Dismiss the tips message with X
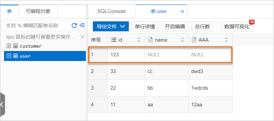This screenshot has width=274, height=121. [x=82, y=37]
